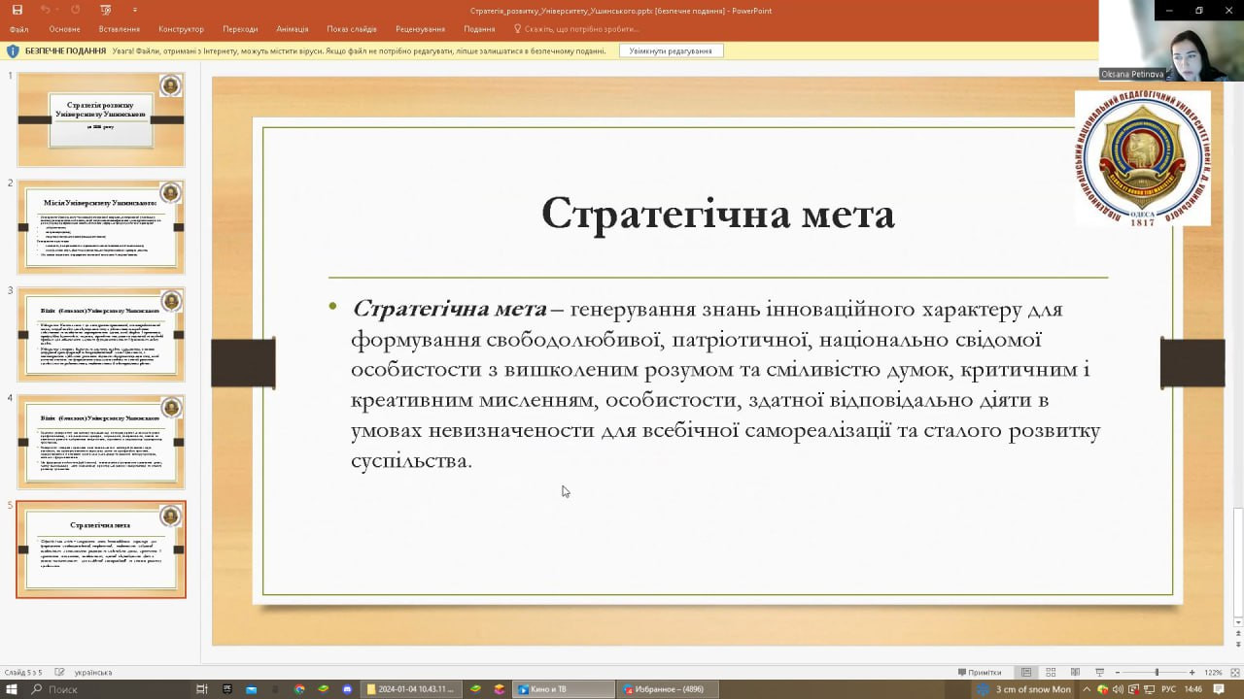The height and width of the screenshot is (699, 1244).
Task: Open the Quick Access Toolbar customize dropdown
Action: 135,10
